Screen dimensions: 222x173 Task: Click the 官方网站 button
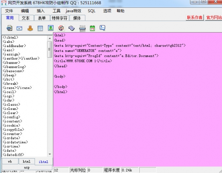click(x=213, y=17)
